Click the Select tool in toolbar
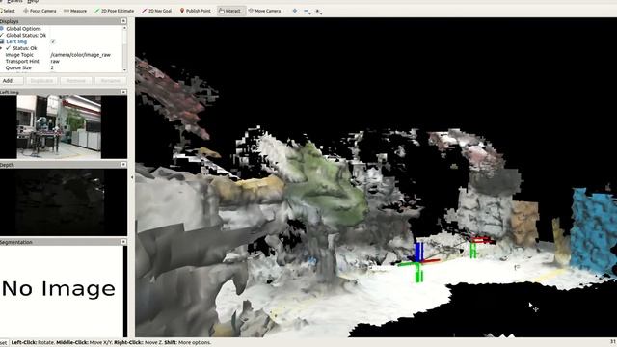 pos(8,11)
